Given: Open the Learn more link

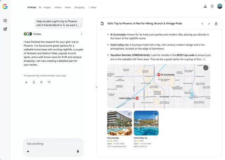Looking at the screenshot, I should (x=61, y=76).
